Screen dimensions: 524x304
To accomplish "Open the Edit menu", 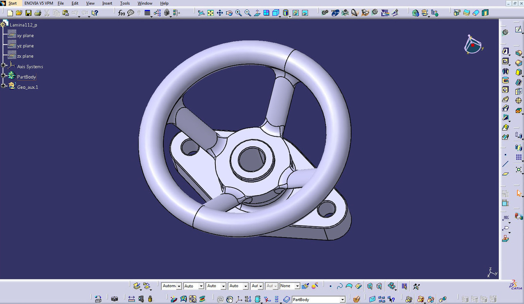I will click(x=75, y=3).
